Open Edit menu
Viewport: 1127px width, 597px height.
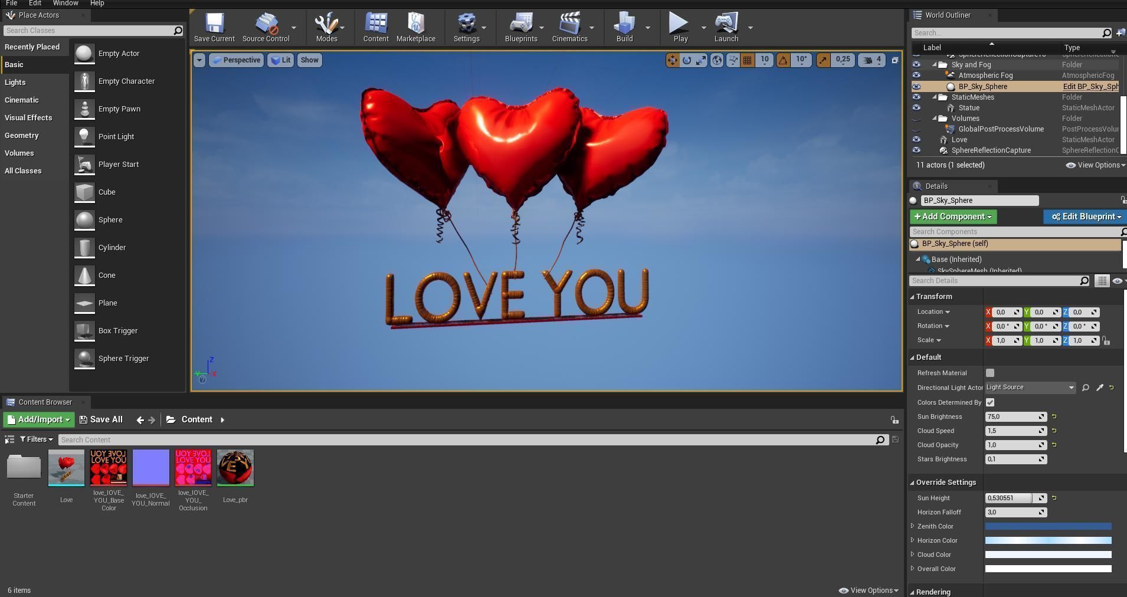[35, 3]
